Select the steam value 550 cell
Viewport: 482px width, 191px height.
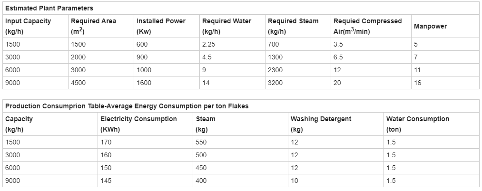click(240, 142)
